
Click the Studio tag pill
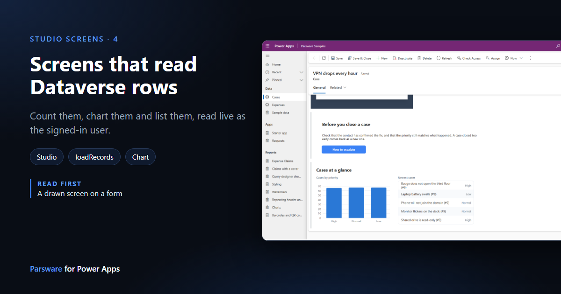pyautogui.click(x=47, y=157)
